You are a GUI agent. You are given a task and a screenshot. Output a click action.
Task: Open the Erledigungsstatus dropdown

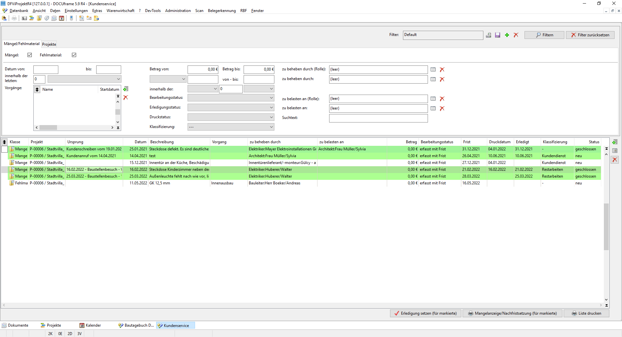tap(231, 108)
